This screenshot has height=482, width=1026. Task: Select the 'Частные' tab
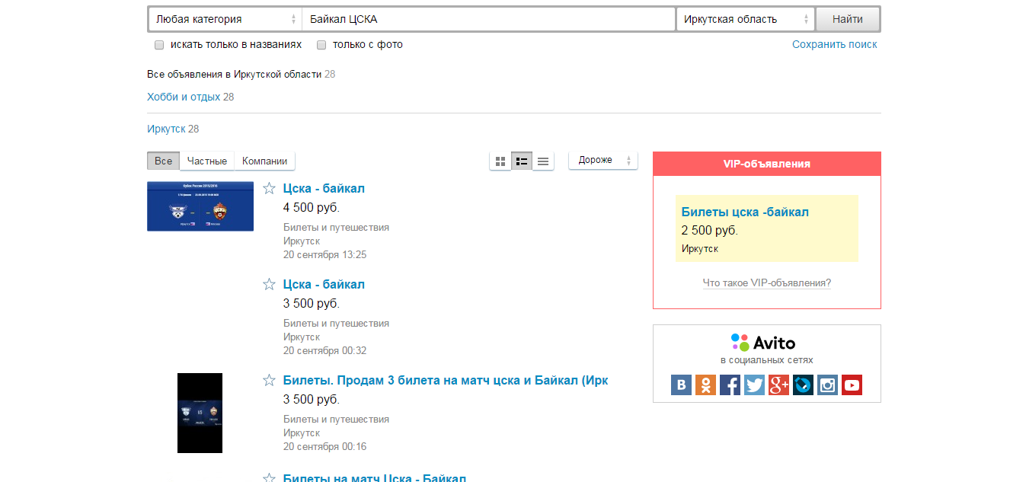click(206, 161)
